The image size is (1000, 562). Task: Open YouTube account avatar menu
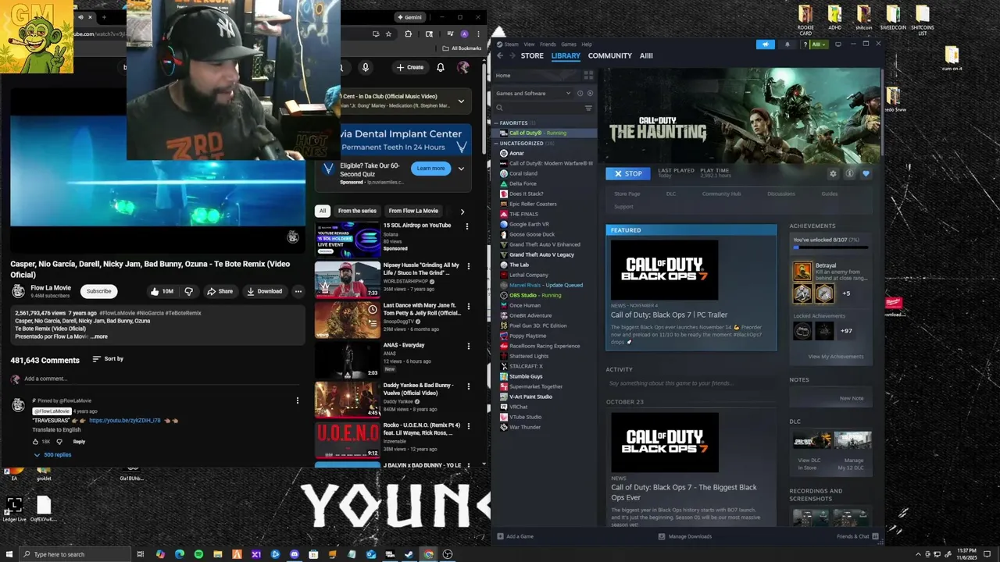pyautogui.click(x=463, y=67)
